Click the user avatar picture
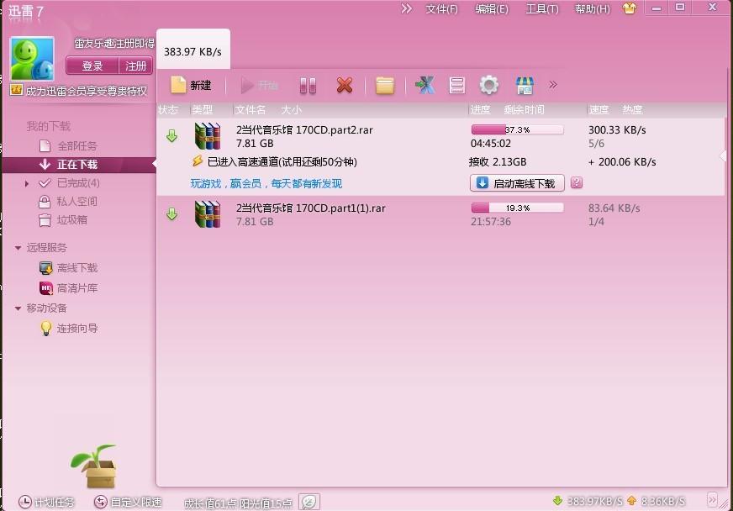Image resolution: width=733 pixels, height=511 pixels. pyautogui.click(x=32, y=59)
